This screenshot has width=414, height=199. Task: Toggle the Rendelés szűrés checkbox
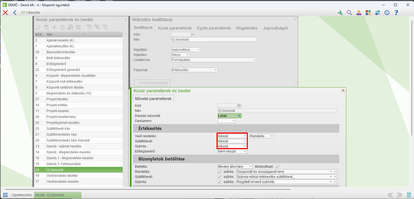[220, 171]
